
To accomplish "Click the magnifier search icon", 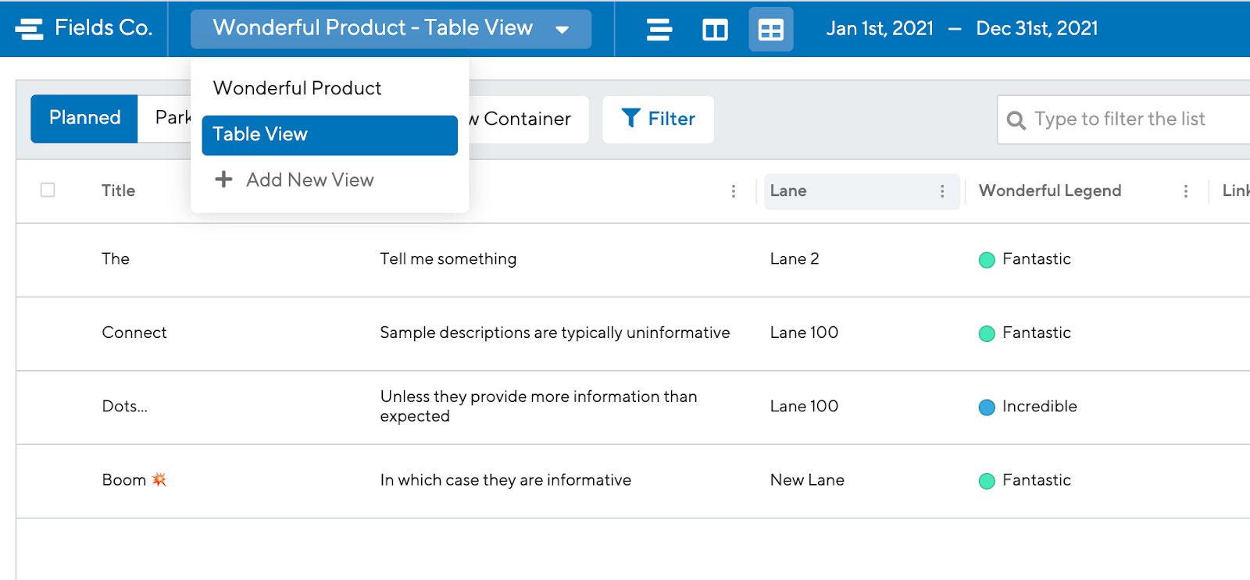I will point(1016,120).
